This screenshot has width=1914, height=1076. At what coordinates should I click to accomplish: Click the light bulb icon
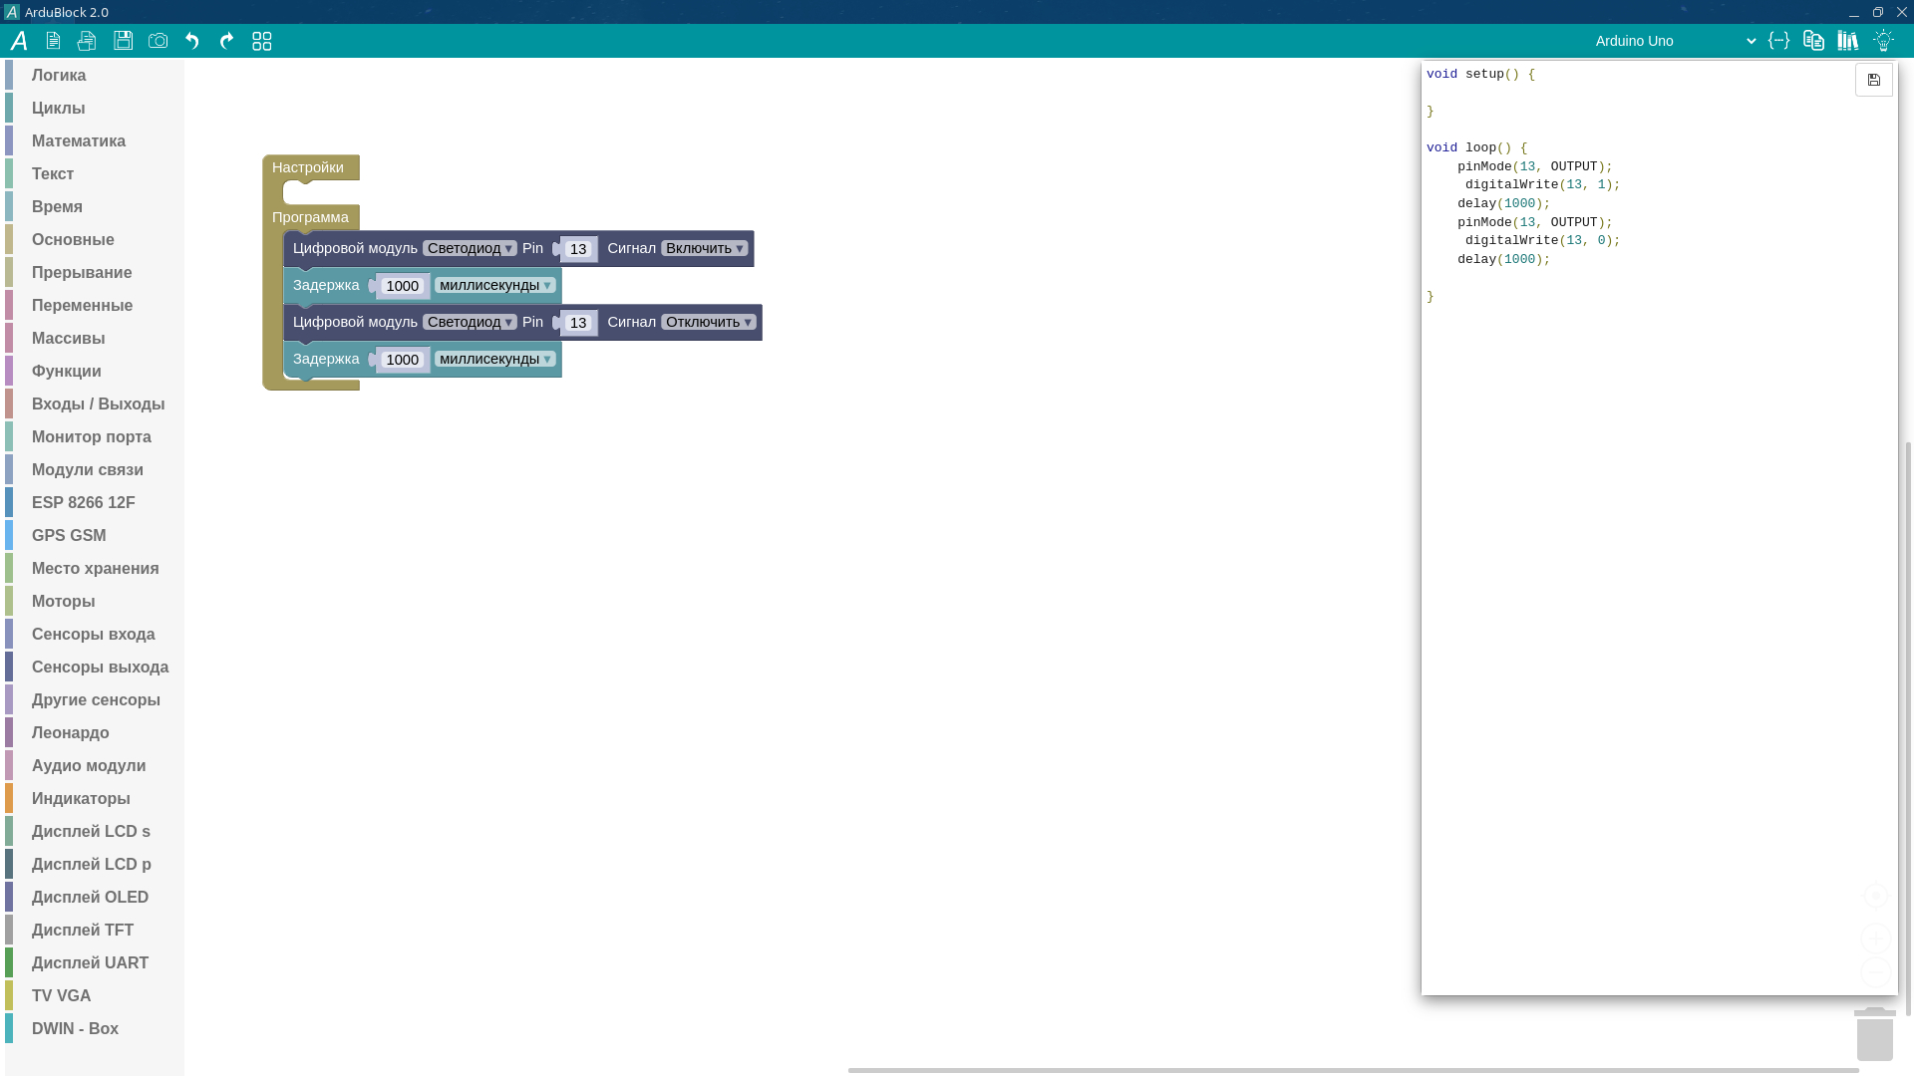[x=1883, y=41]
